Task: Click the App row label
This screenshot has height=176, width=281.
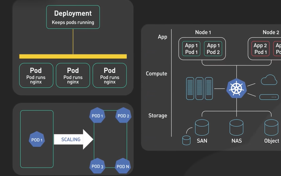Action: pyautogui.click(x=162, y=37)
